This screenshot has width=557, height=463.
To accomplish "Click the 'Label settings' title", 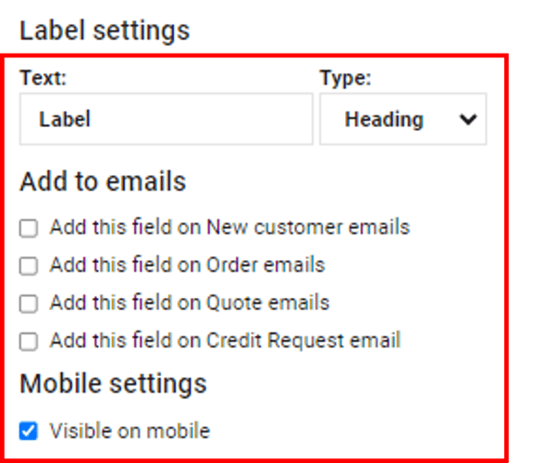I will pos(104,31).
